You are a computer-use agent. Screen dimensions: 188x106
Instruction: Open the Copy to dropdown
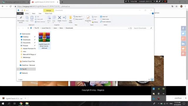[54, 19]
